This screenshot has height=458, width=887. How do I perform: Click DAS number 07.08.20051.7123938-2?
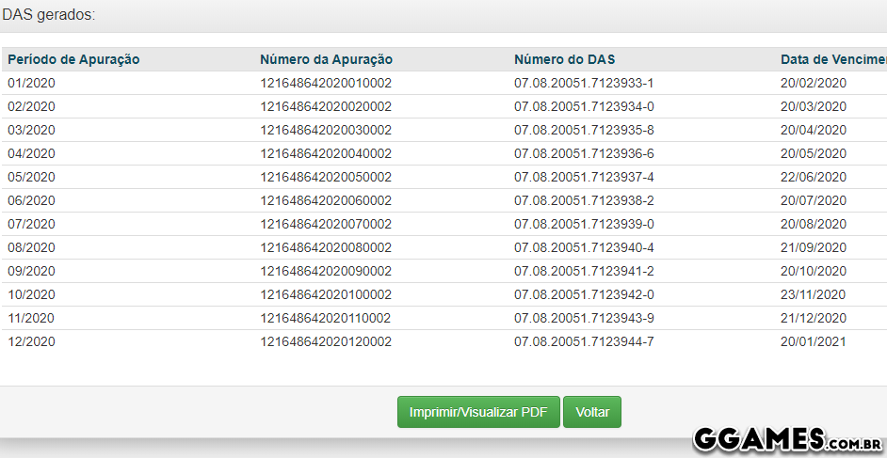pos(584,200)
